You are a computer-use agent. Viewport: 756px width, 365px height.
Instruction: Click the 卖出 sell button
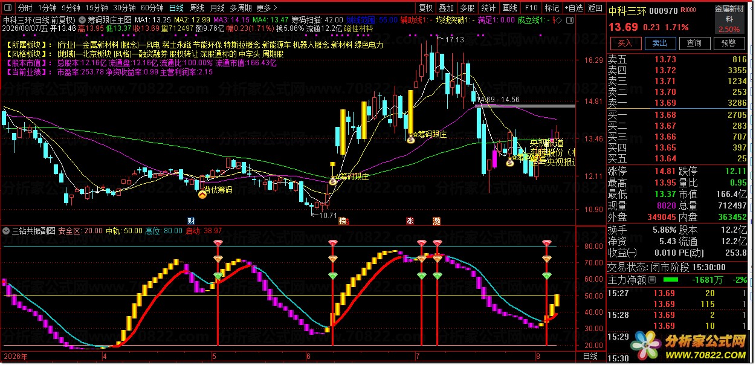click(660, 43)
